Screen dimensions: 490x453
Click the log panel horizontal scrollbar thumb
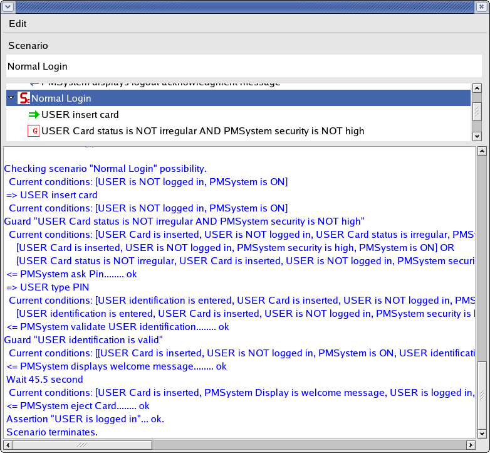[x=81, y=445]
